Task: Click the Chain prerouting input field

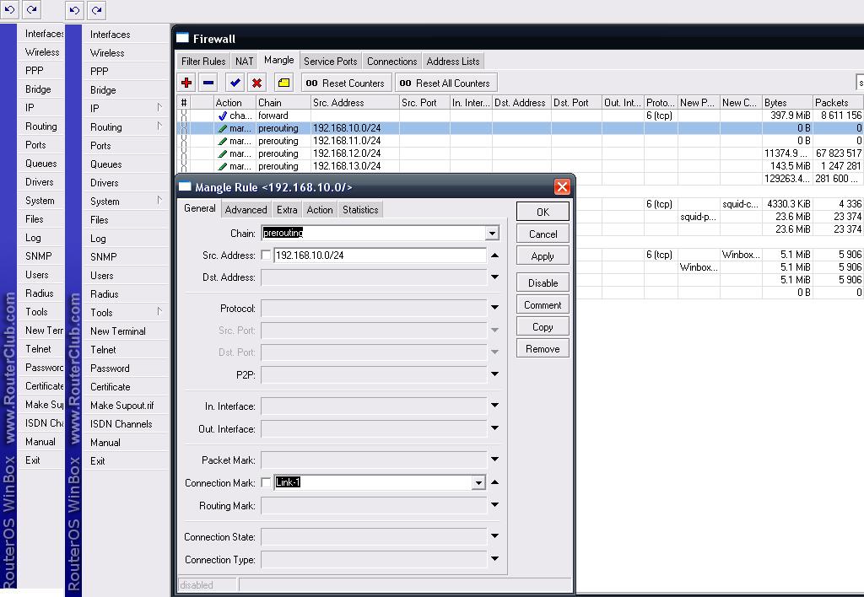Action: coord(374,233)
